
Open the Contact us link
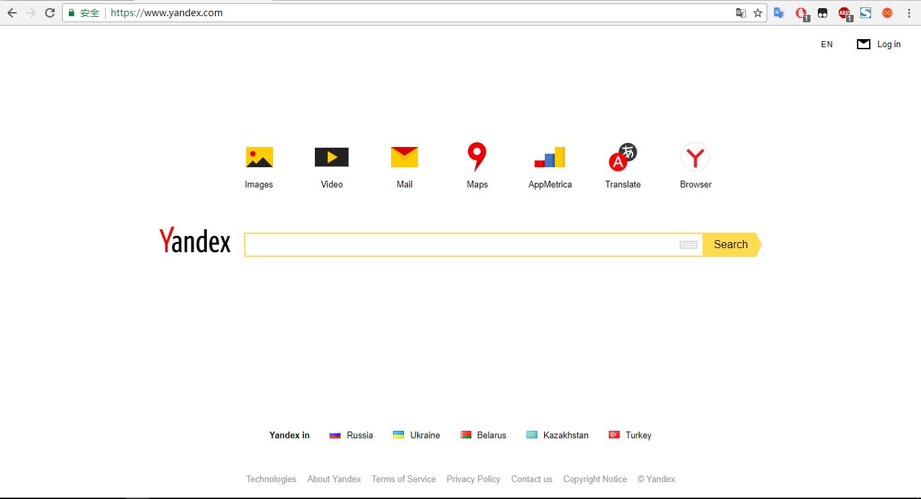(531, 479)
